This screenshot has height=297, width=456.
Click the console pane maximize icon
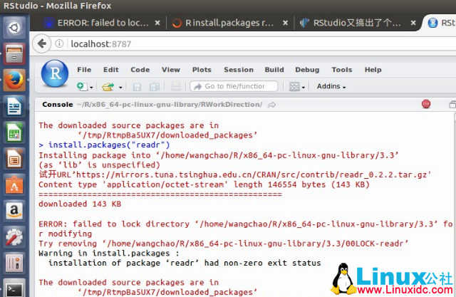coord(452,105)
